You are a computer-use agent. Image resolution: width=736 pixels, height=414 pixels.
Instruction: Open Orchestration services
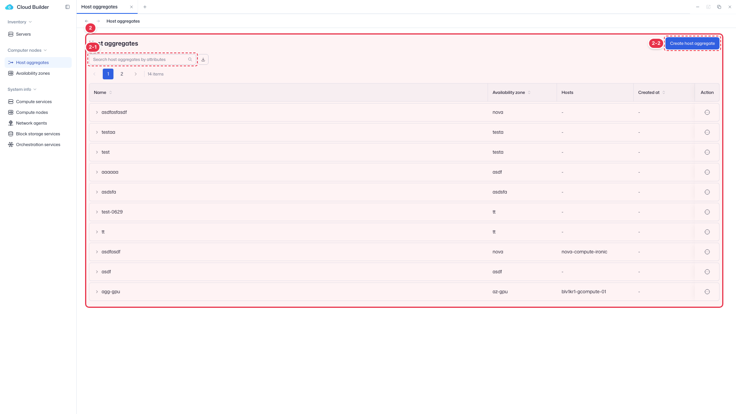point(38,145)
